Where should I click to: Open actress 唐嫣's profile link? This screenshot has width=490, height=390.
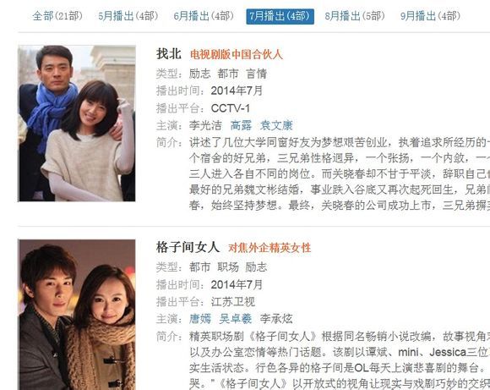point(200,319)
